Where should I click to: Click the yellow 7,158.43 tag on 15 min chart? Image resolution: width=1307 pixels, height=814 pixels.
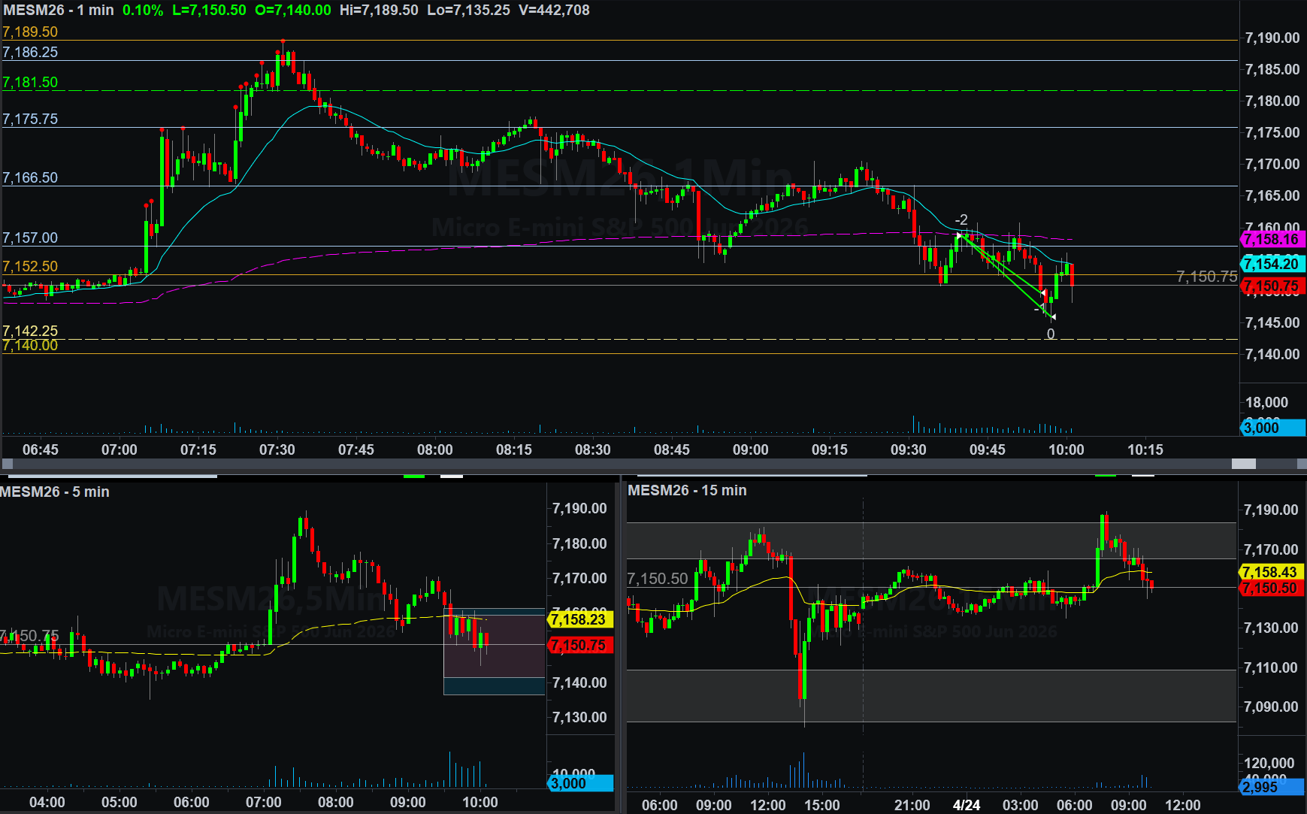click(1270, 572)
